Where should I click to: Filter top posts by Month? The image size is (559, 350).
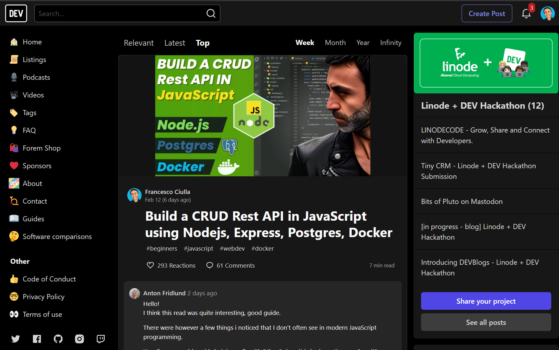point(335,42)
